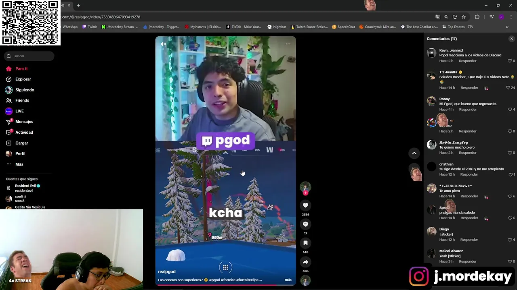The height and width of the screenshot is (290, 517).
Task: Reply to T'z JuanKa with Responder
Action: (x=469, y=88)
